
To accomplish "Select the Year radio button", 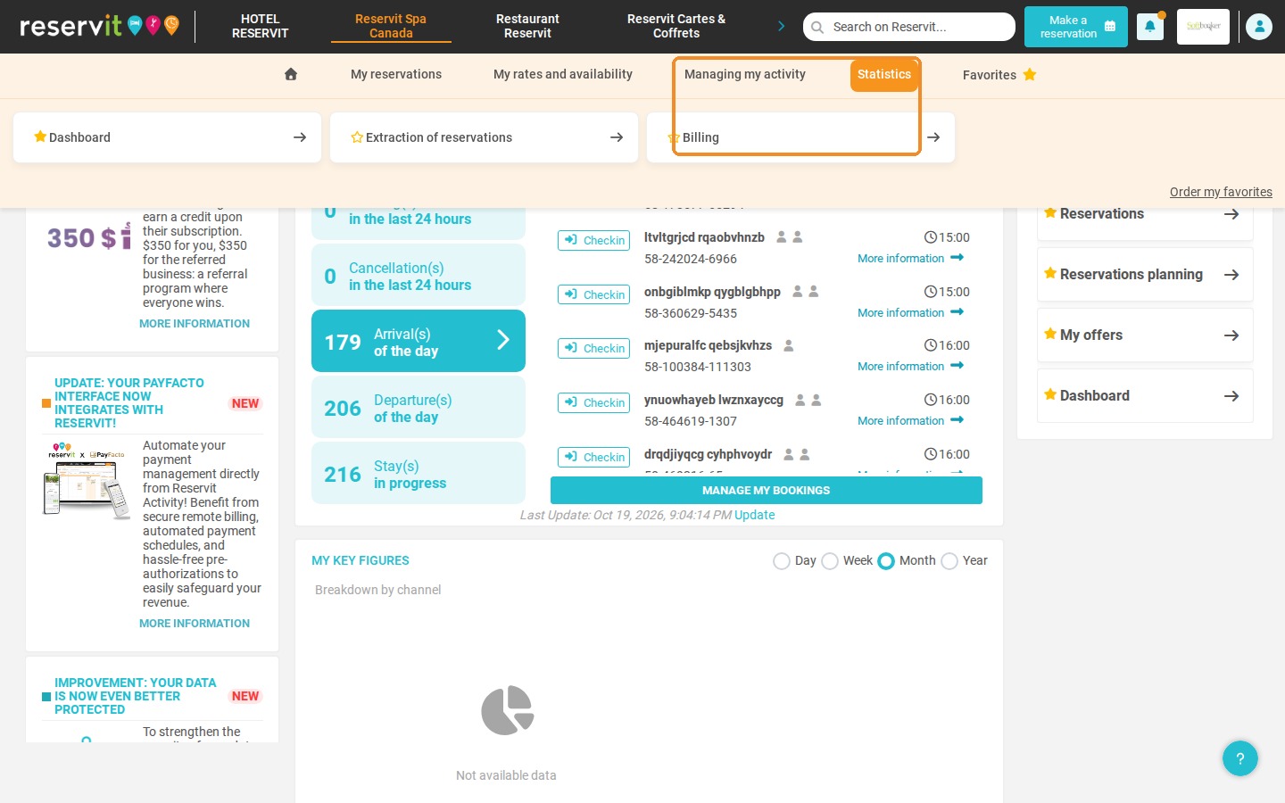I will click(949, 561).
